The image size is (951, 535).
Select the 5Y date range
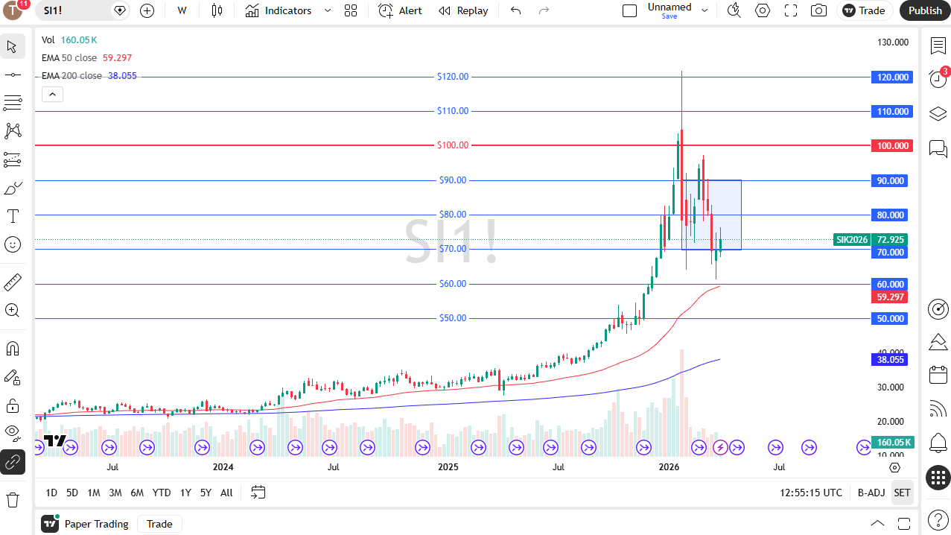[x=206, y=493]
